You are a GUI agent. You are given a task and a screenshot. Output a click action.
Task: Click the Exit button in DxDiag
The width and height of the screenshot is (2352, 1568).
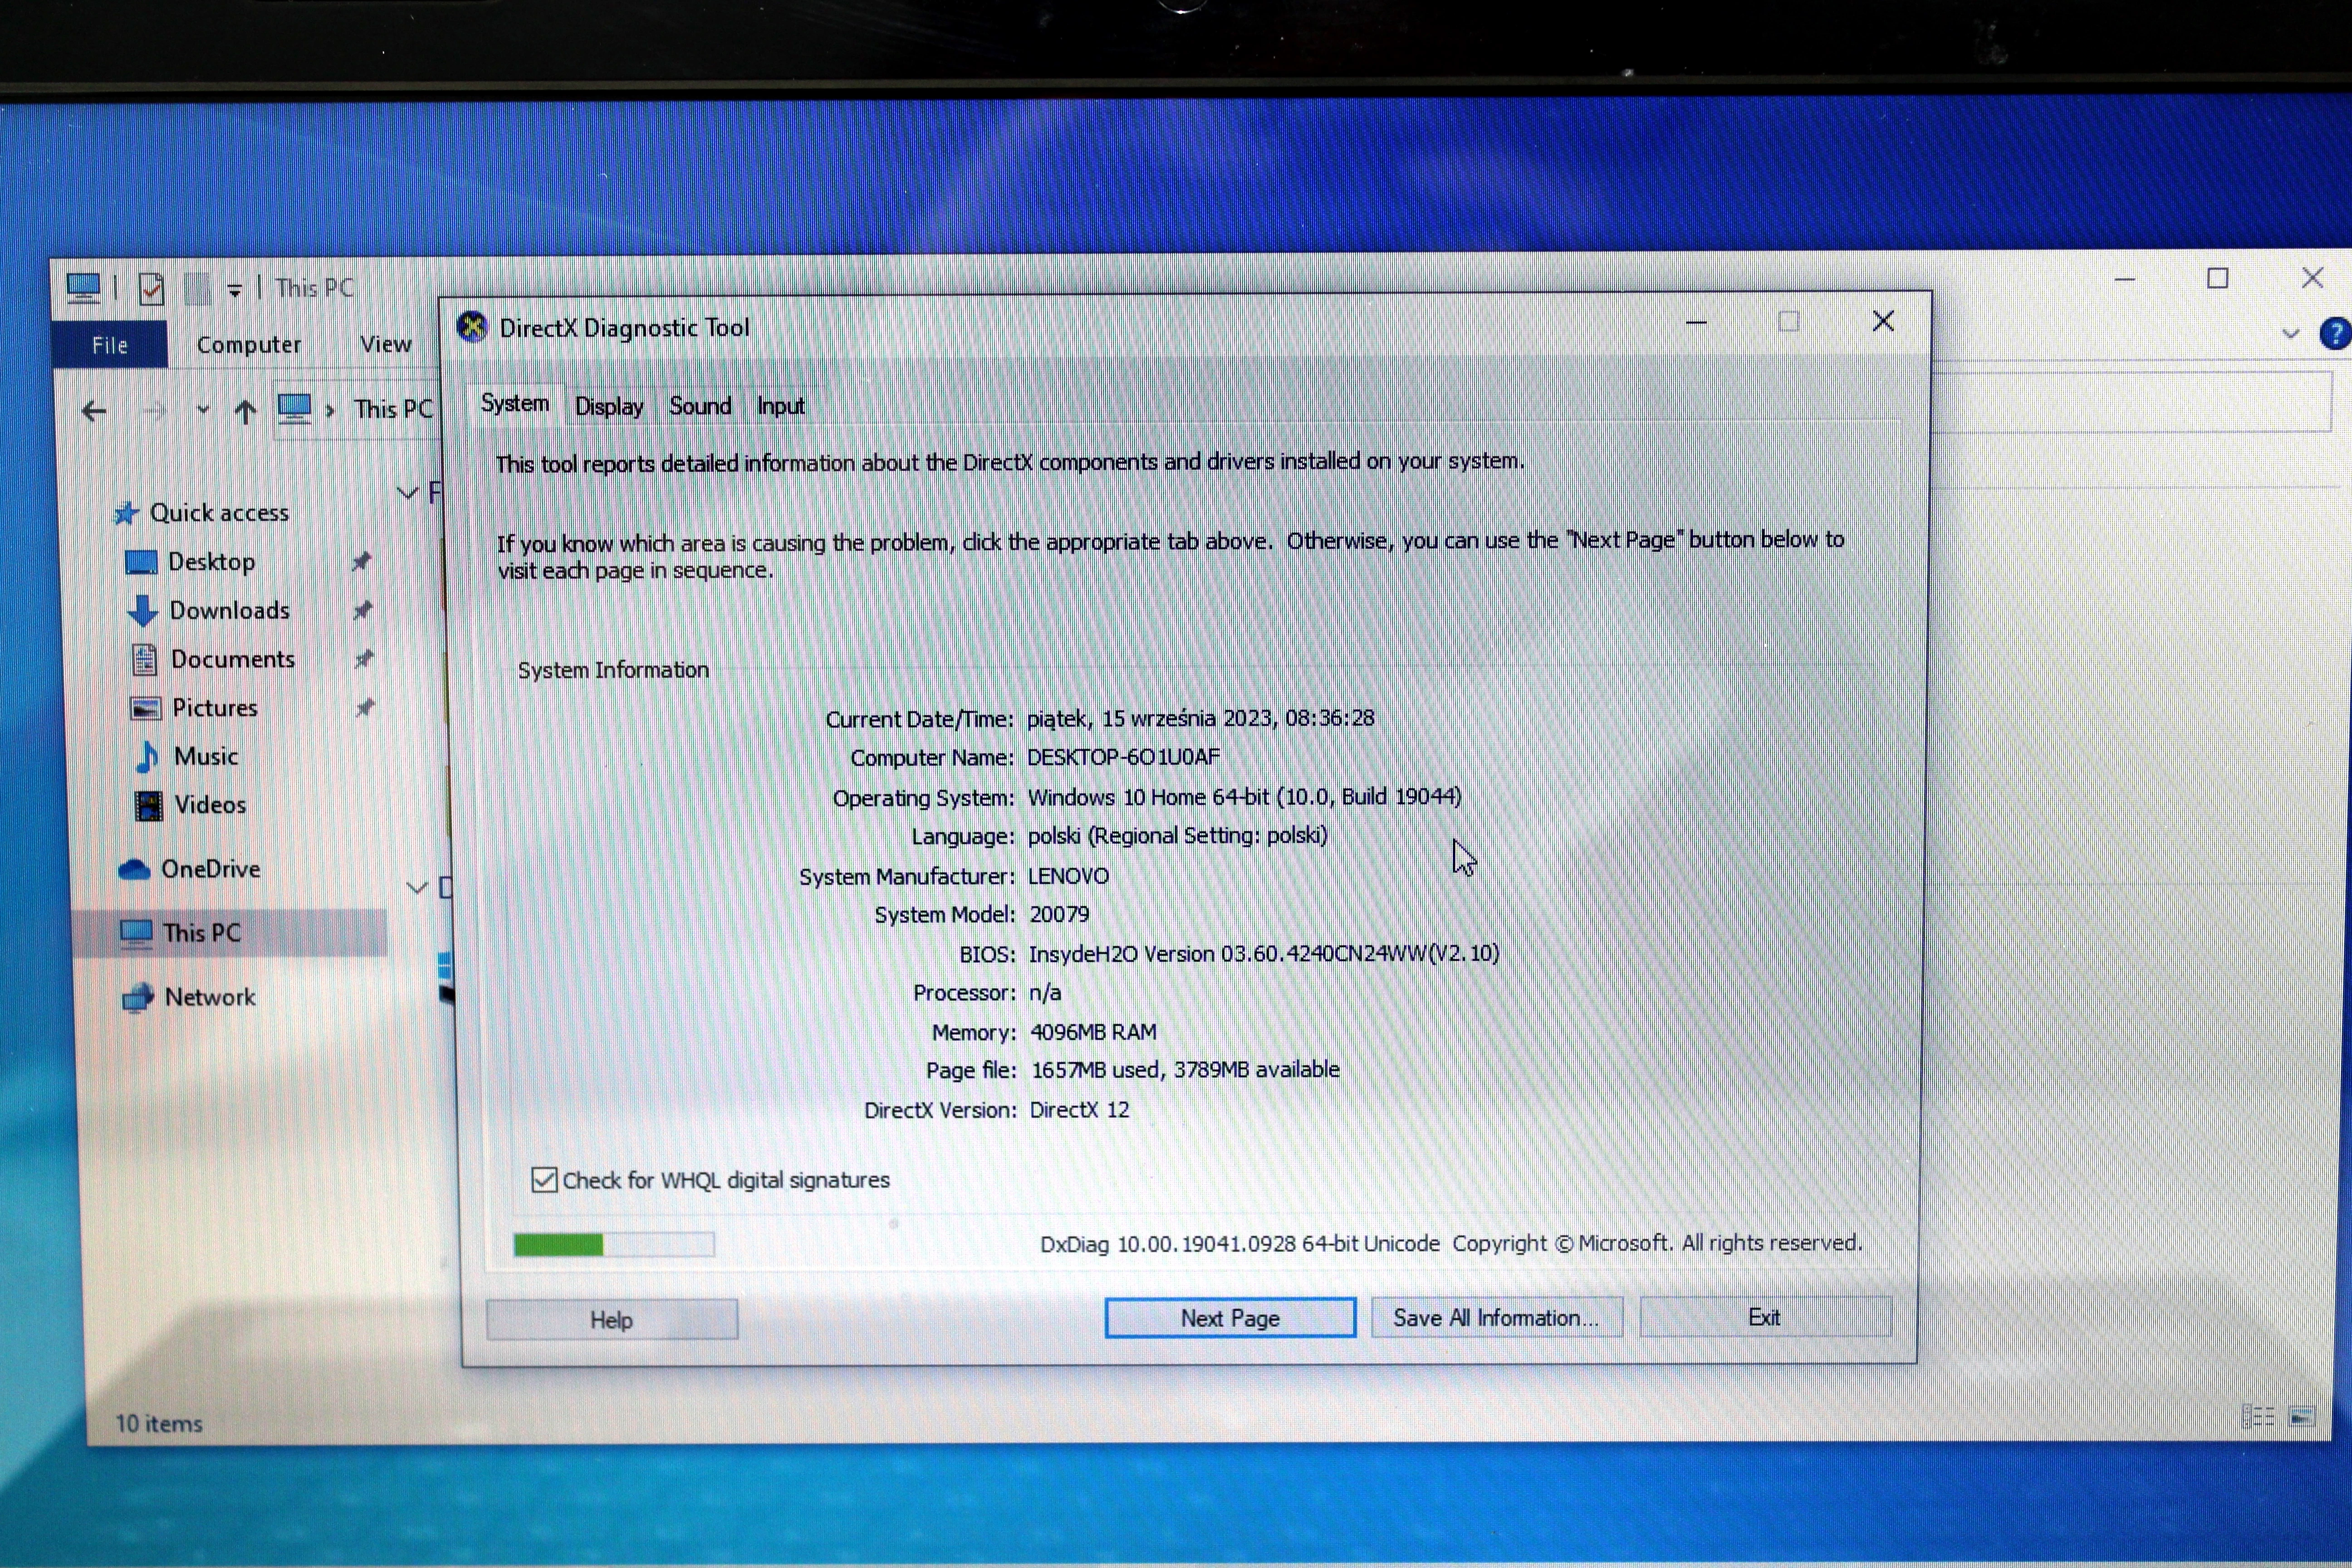click(x=1765, y=1317)
